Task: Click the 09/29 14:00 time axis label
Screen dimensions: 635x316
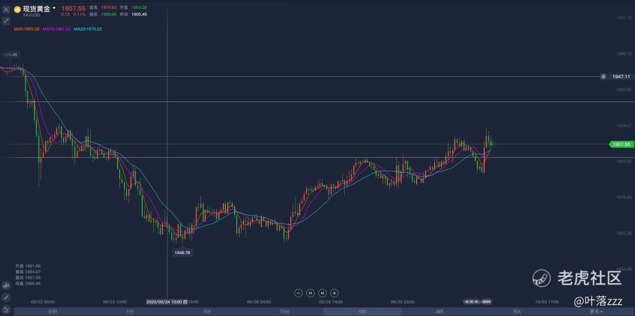Action: pos(331,301)
